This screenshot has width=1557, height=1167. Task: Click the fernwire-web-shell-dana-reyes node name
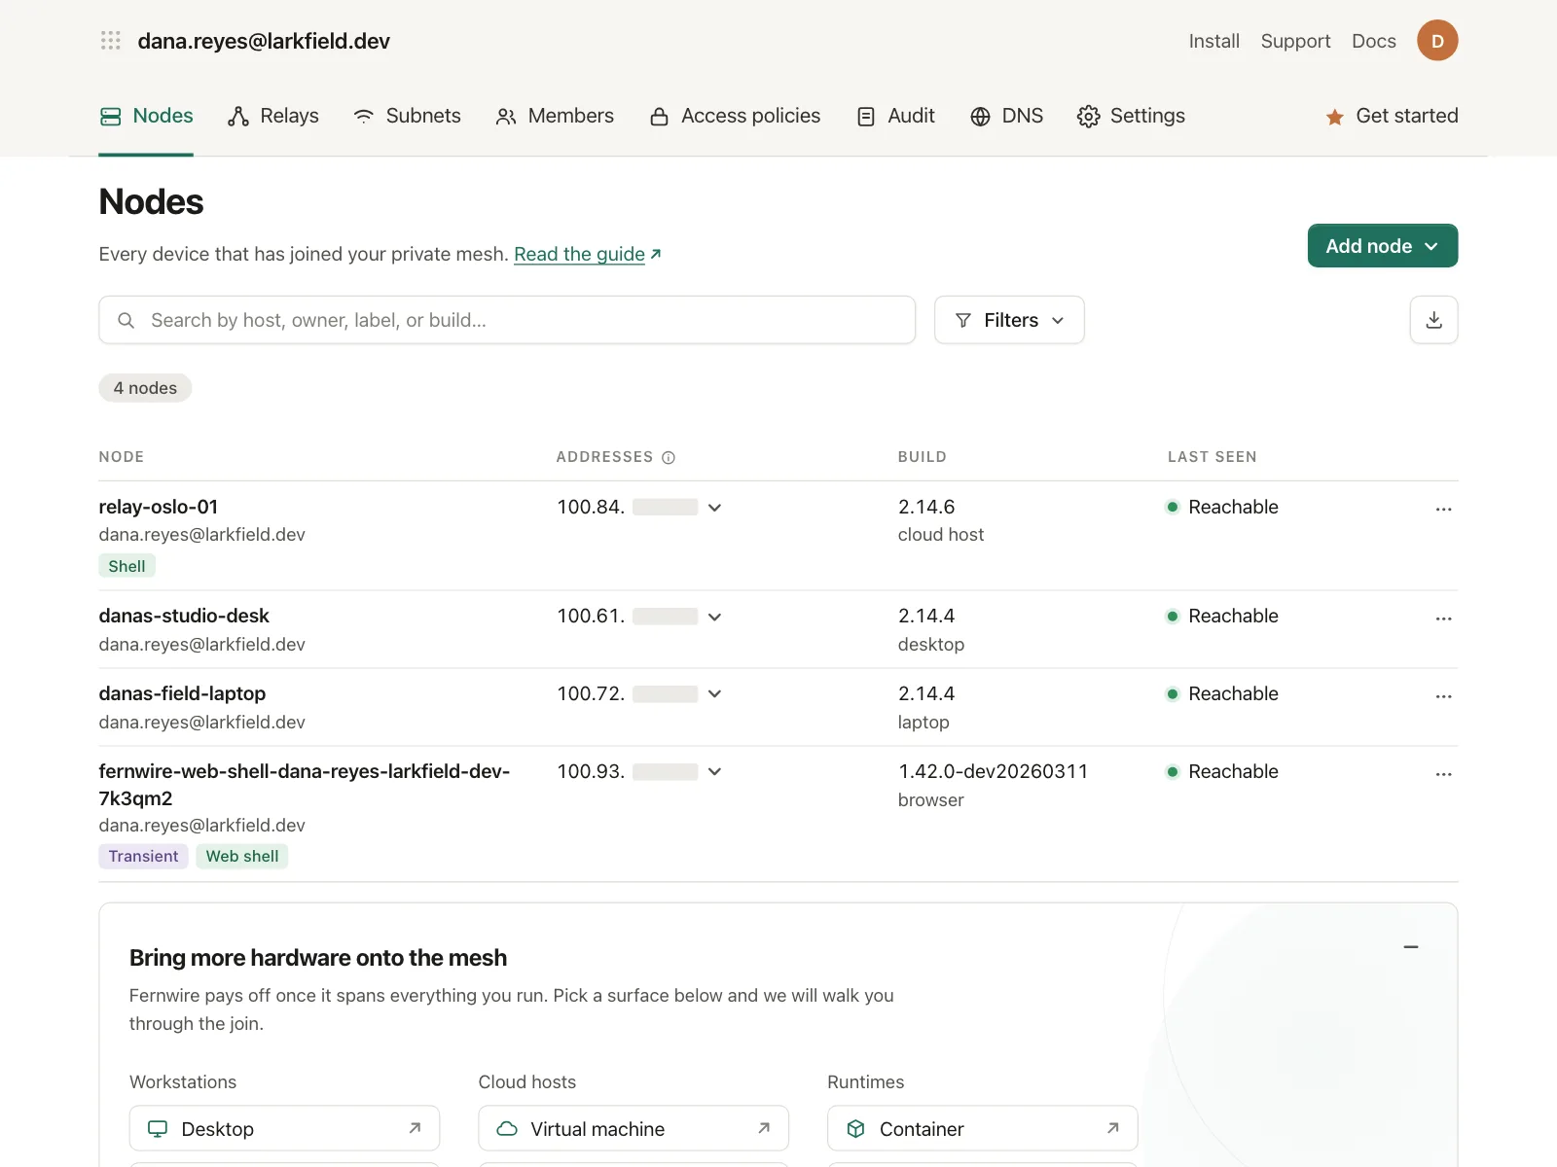305,785
